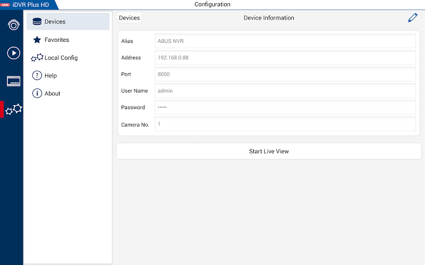Click the Address field with 192.168.0.88

click(285, 58)
